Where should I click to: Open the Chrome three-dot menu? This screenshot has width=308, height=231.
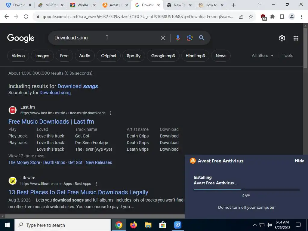click(301, 17)
